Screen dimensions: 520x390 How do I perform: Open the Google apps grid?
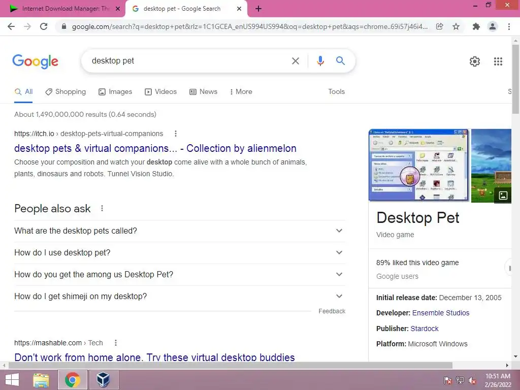click(498, 61)
